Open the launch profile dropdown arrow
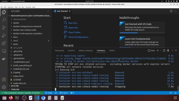 click(160, 50)
